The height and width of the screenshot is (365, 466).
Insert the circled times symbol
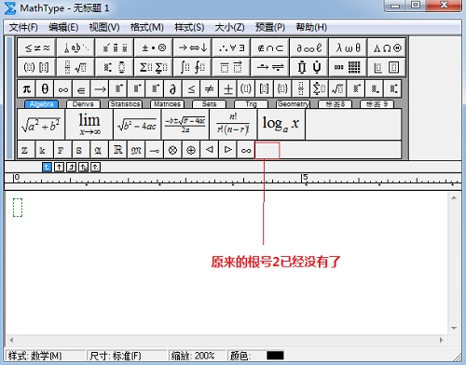pos(172,150)
